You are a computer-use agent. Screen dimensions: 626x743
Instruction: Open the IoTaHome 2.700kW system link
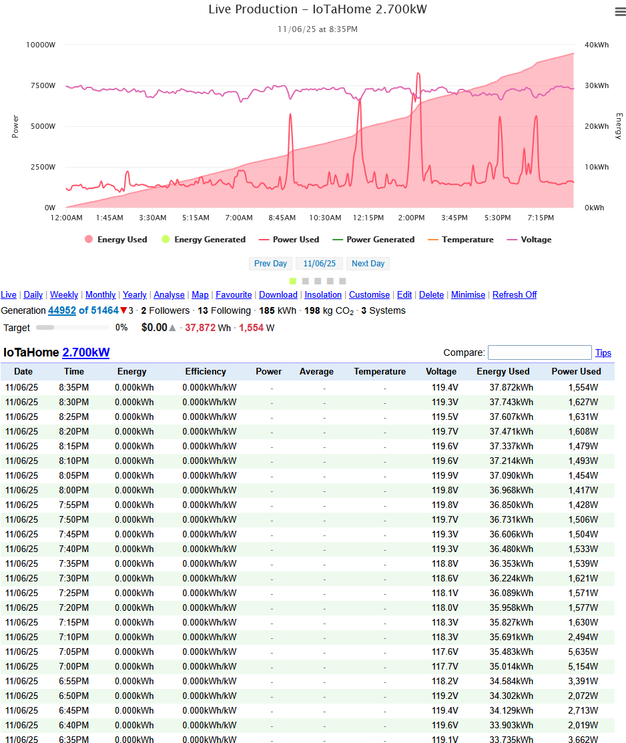[x=85, y=352]
